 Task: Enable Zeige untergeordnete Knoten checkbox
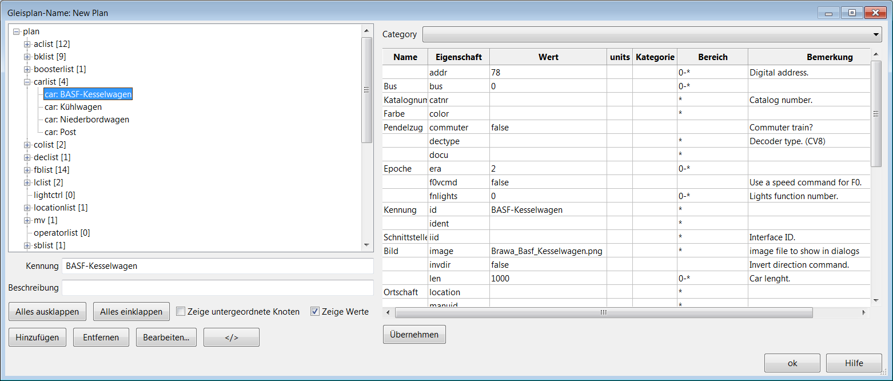[181, 312]
